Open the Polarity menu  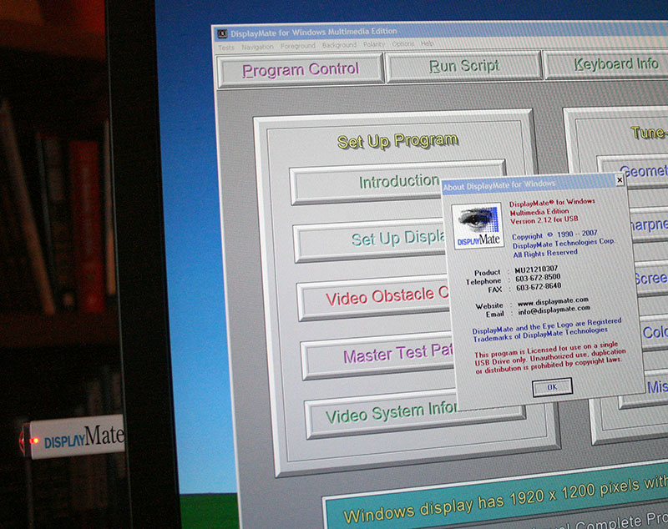[373, 44]
